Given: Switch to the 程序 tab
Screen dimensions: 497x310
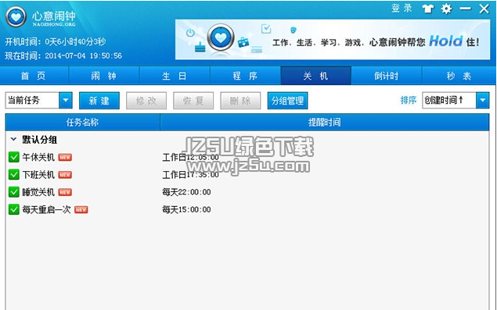Looking at the screenshot, I should [245, 76].
